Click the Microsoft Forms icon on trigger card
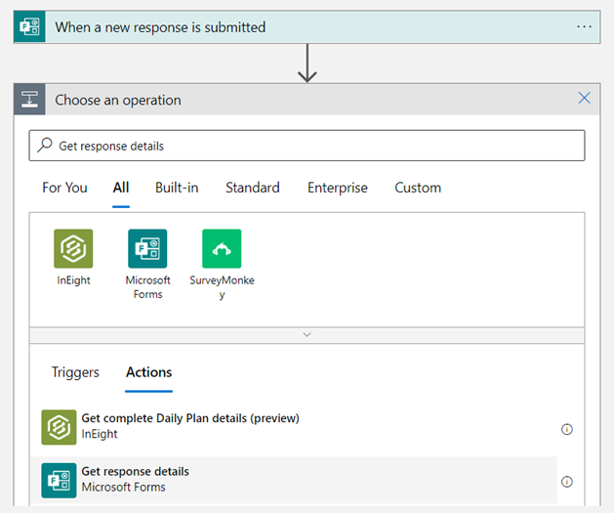The height and width of the screenshot is (513, 614). point(28,27)
